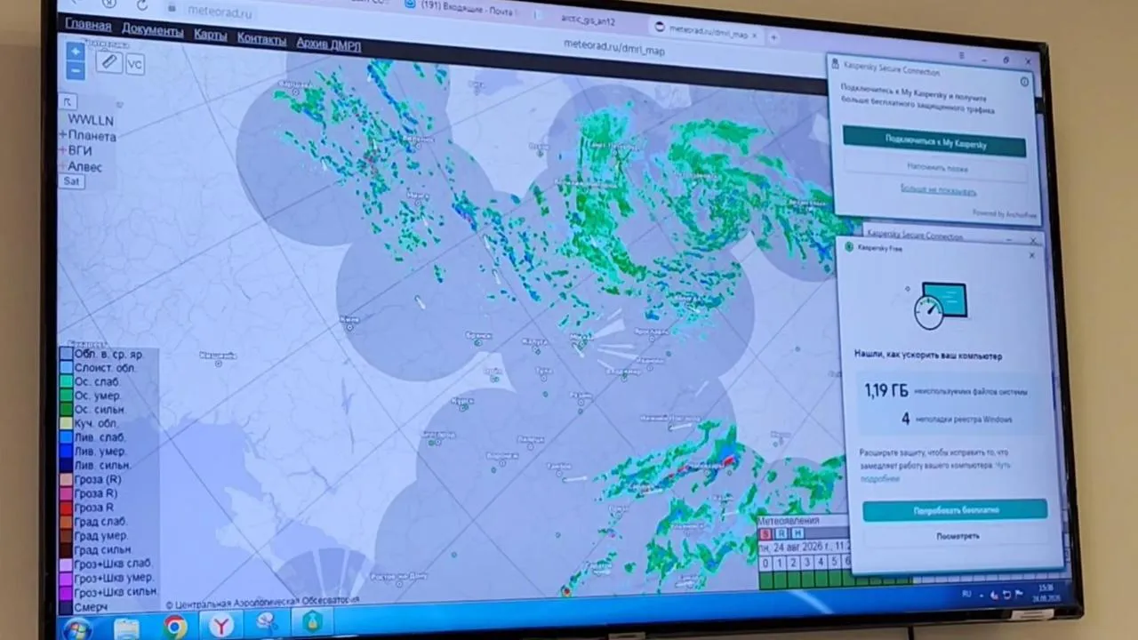Select hour 1 on the timeline
The image size is (1138, 640).
click(779, 562)
